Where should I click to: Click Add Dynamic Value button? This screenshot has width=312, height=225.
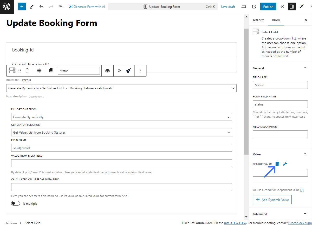click(x=272, y=200)
